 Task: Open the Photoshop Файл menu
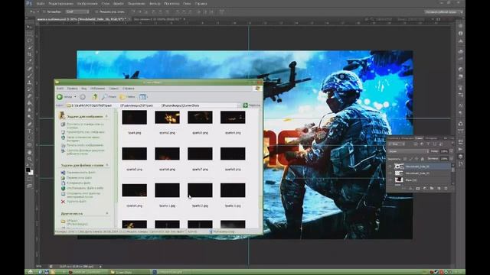coord(41,4)
